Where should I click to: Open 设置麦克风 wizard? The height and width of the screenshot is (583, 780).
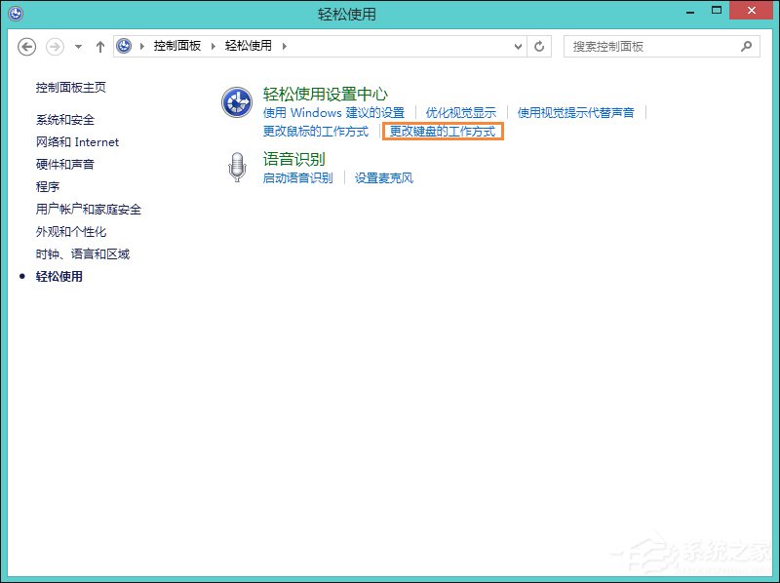pos(384,177)
